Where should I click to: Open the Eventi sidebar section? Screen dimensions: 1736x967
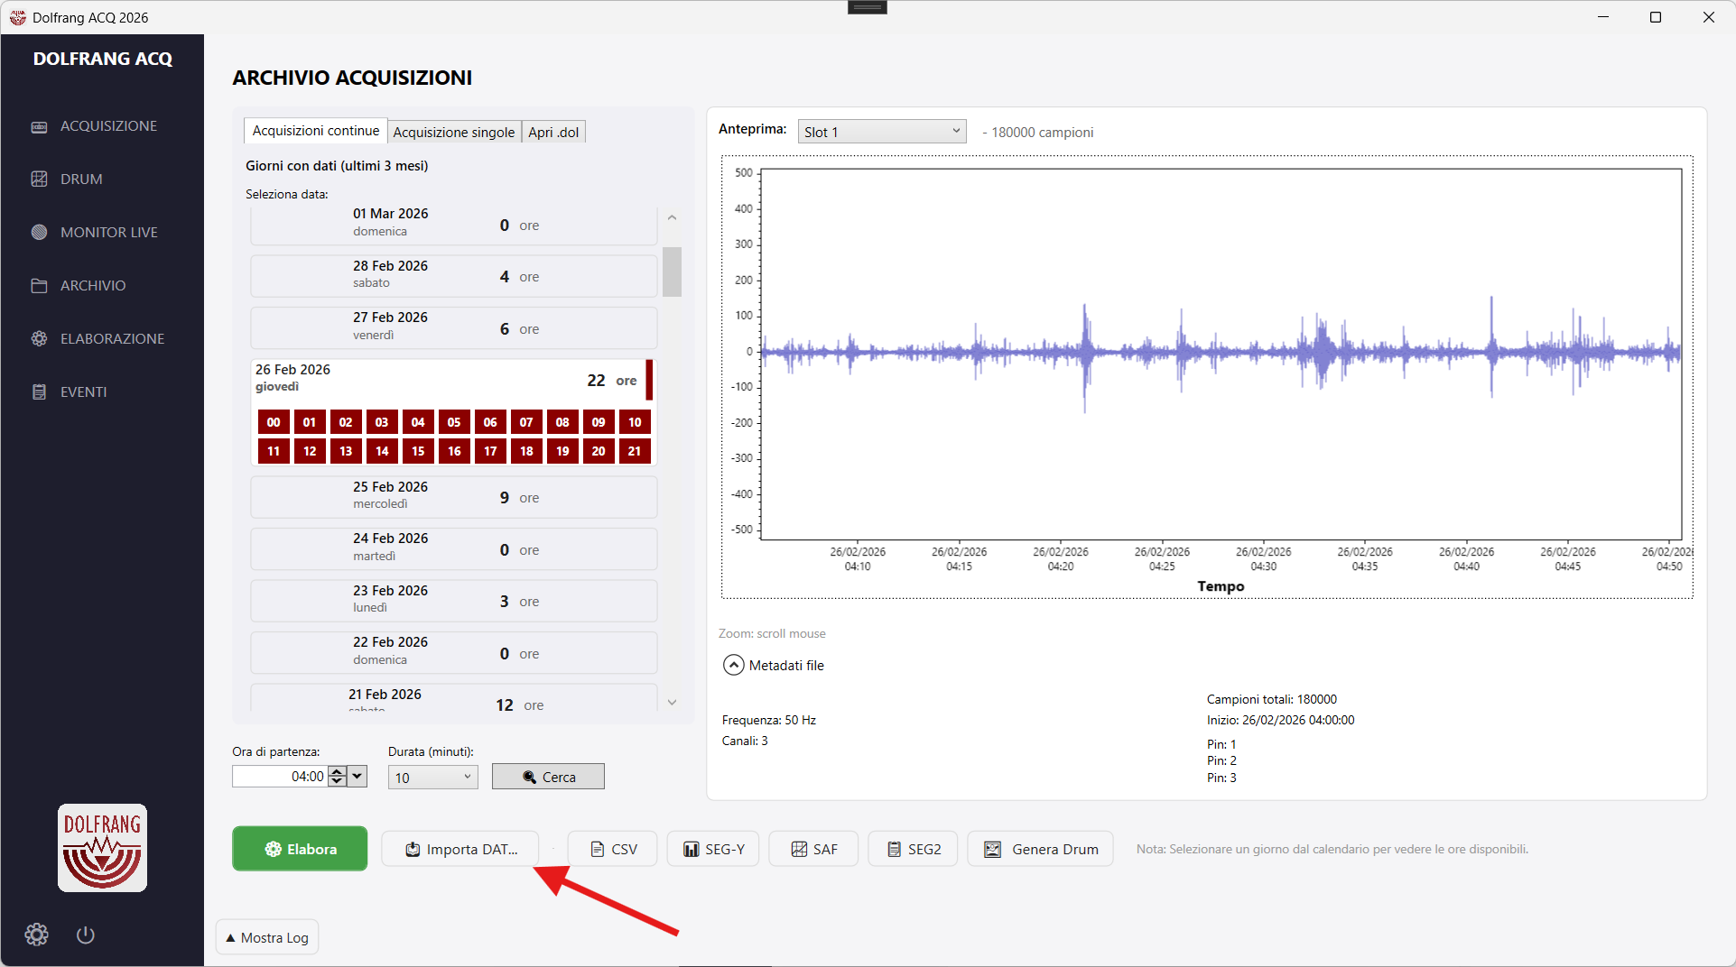[83, 392]
